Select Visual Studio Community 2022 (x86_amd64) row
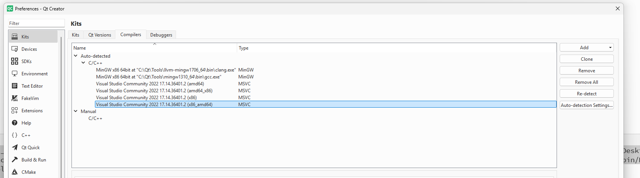This screenshot has width=640, height=178. click(326, 105)
